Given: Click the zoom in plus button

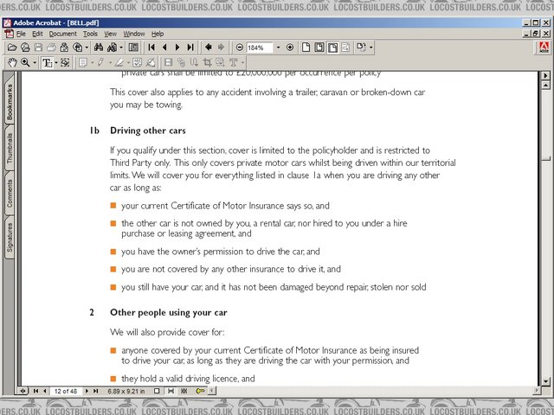Looking at the screenshot, I should point(290,47).
